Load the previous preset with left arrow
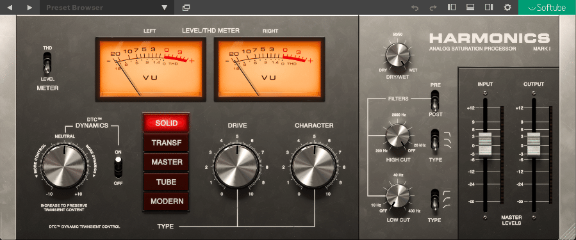The width and height of the screenshot is (576, 240). click(10, 7)
